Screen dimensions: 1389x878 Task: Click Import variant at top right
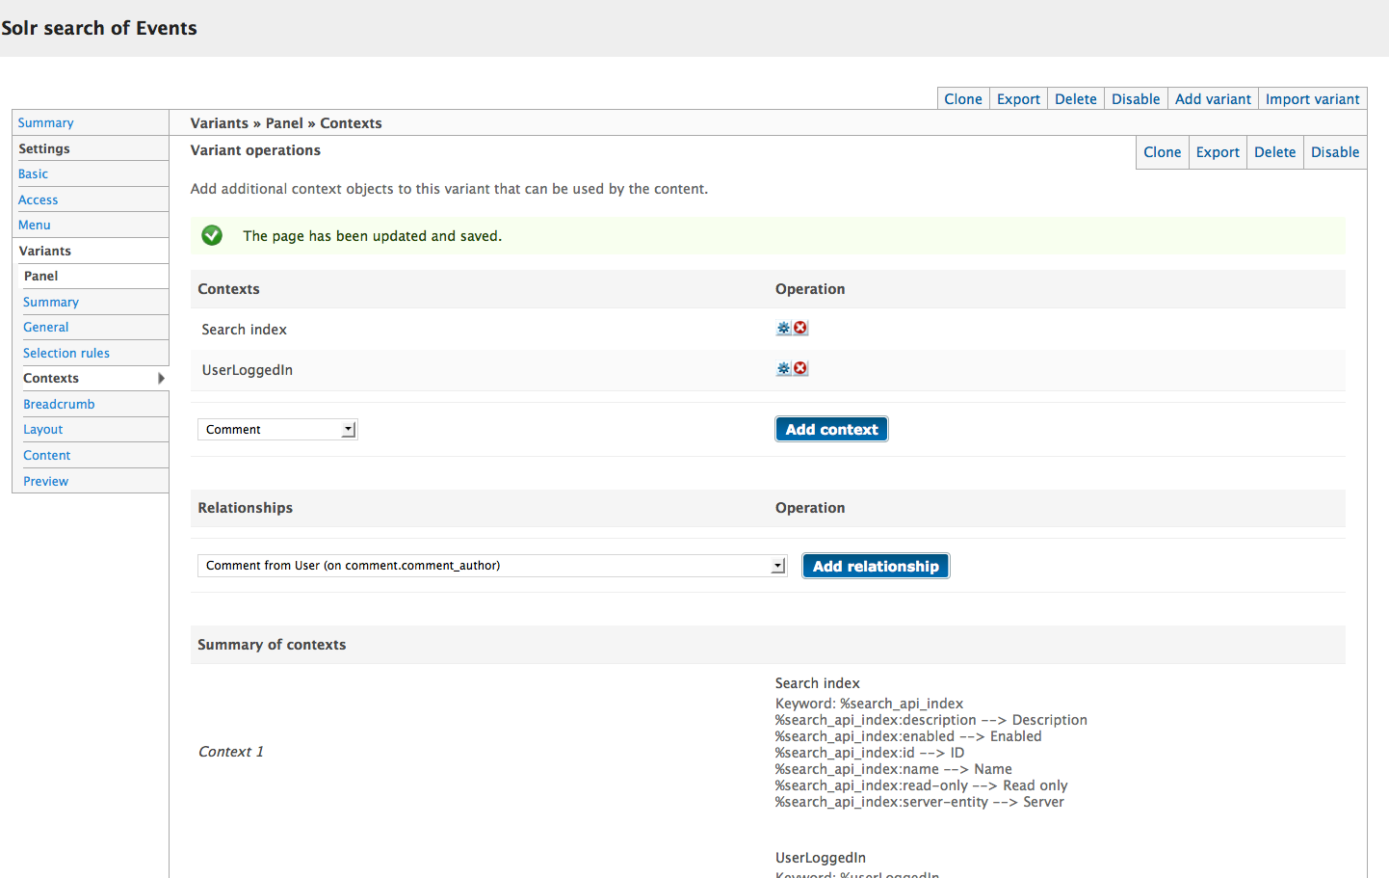pos(1312,98)
